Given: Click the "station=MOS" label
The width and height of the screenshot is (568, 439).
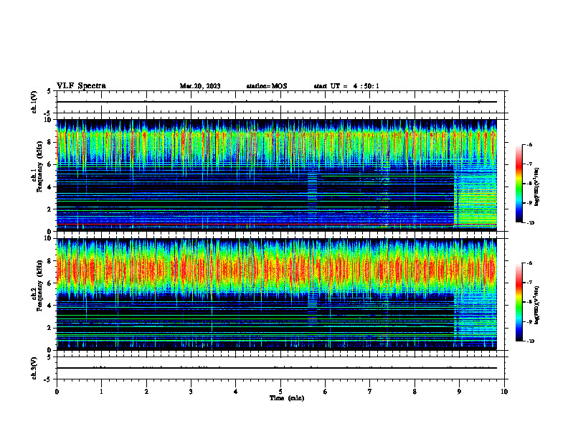Looking at the screenshot, I should (267, 86).
